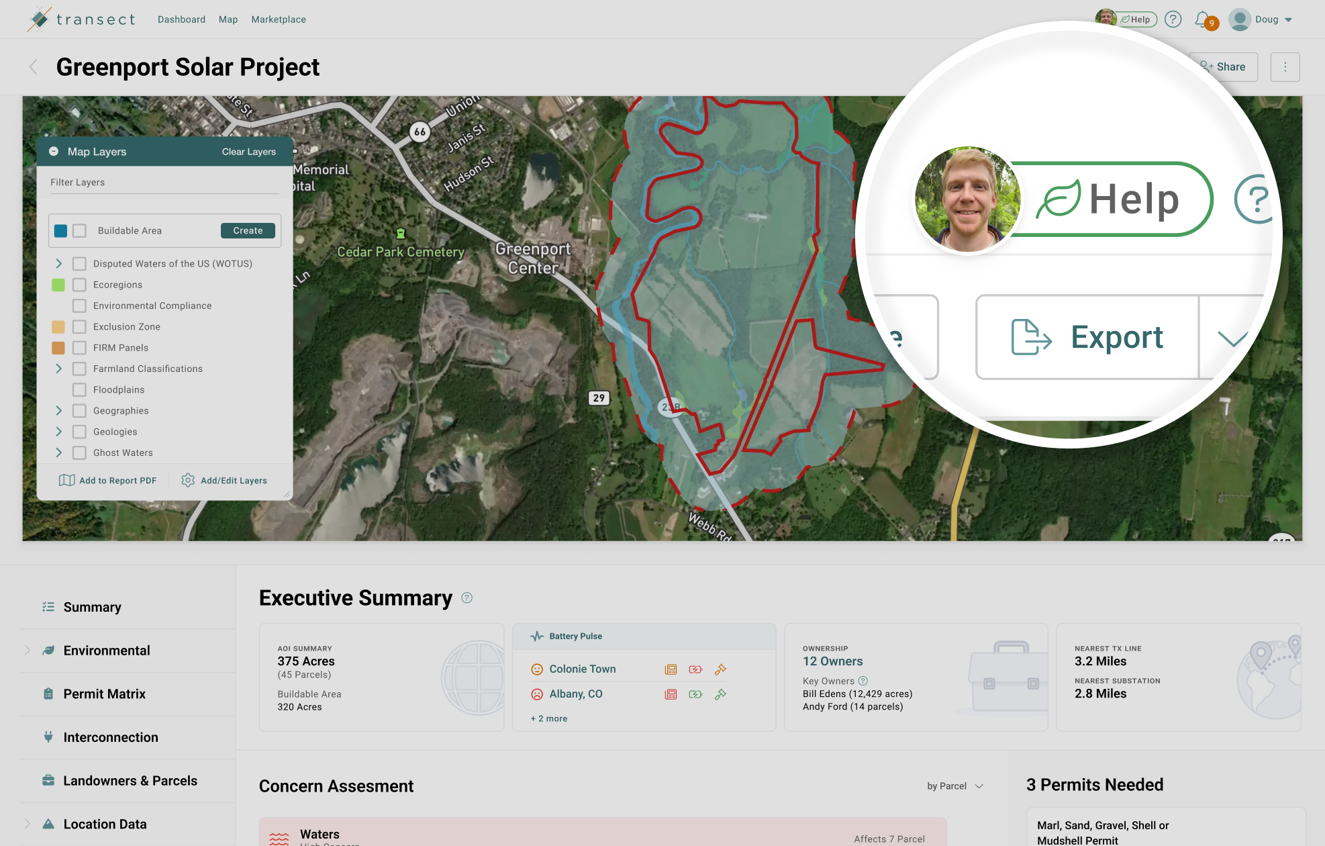
Task: Toggle the Buildable Area checkbox
Action: (x=79, y=230)
